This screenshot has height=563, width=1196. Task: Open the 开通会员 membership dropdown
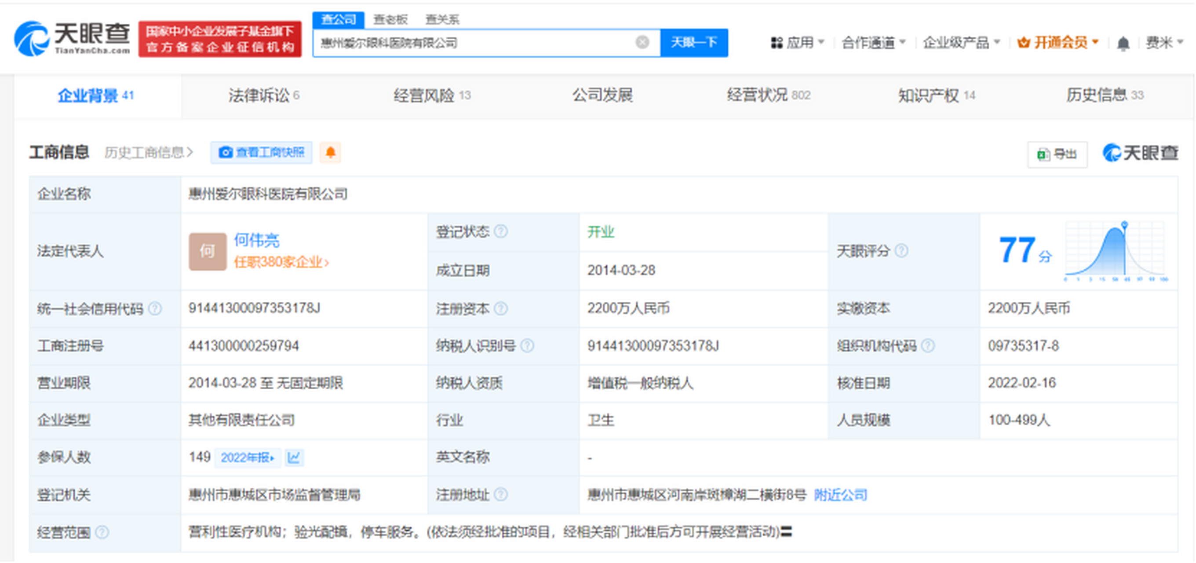click(x=1057, y=43)
